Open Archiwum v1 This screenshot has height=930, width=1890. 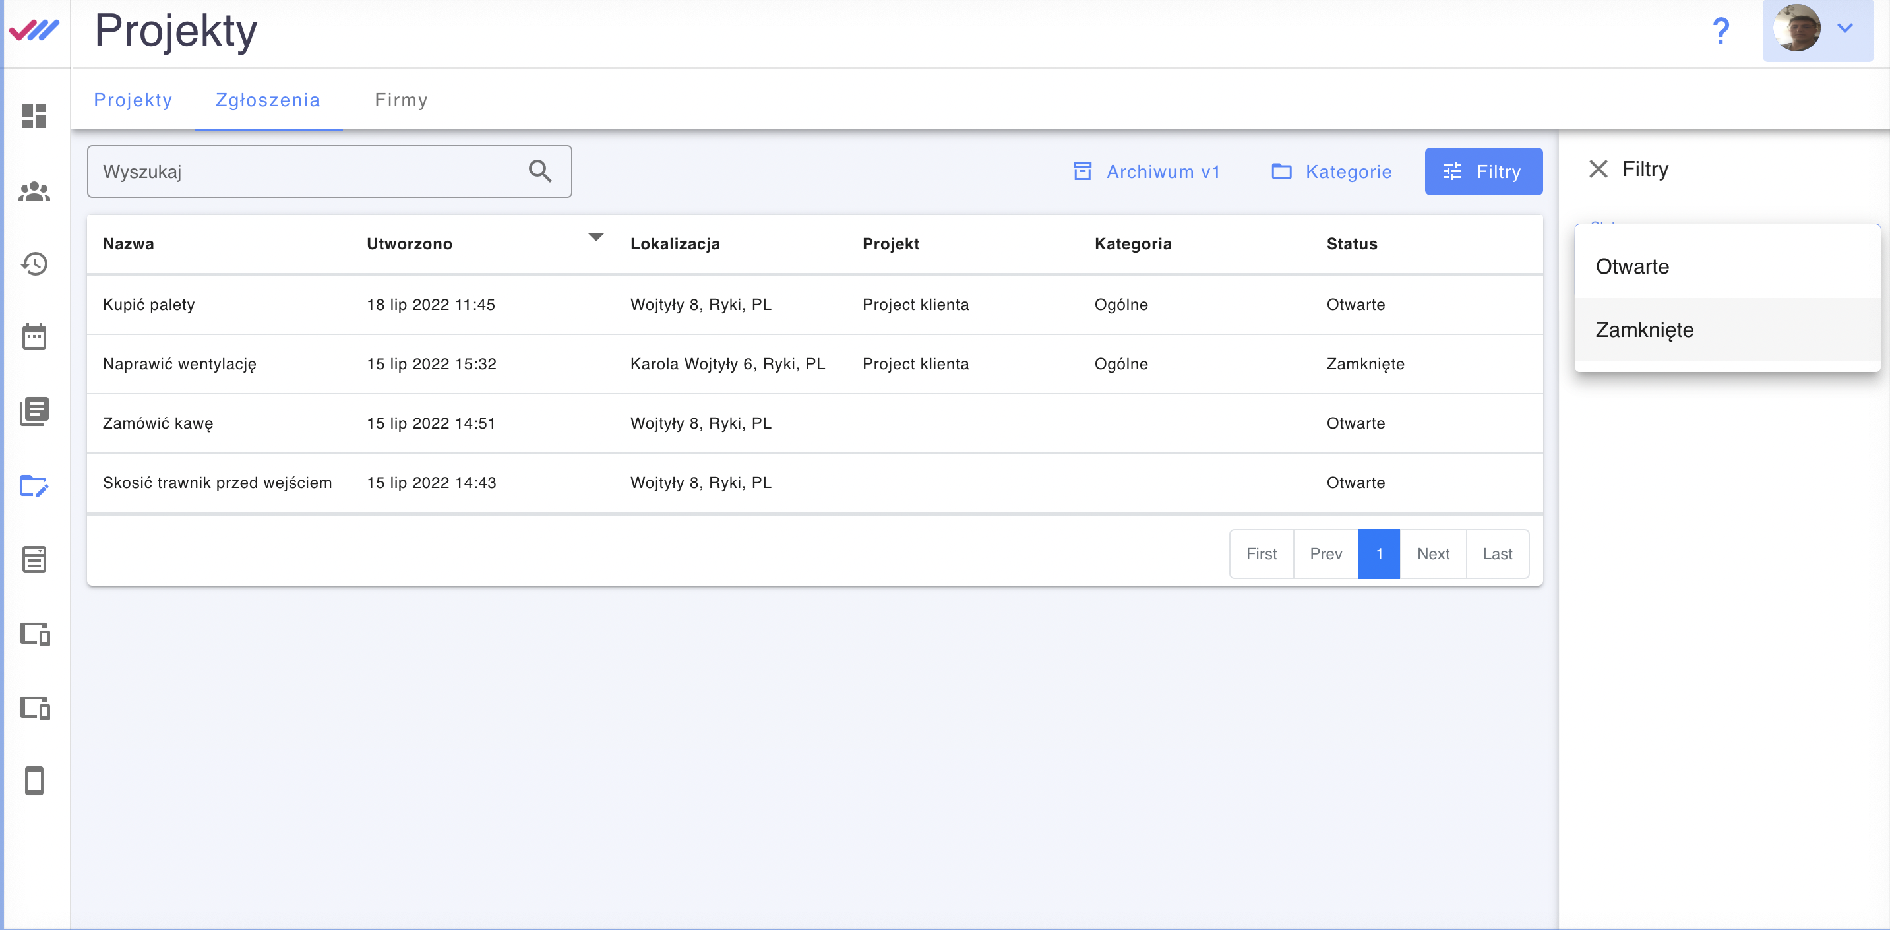pyautogui.click(x=1146, y=171)
